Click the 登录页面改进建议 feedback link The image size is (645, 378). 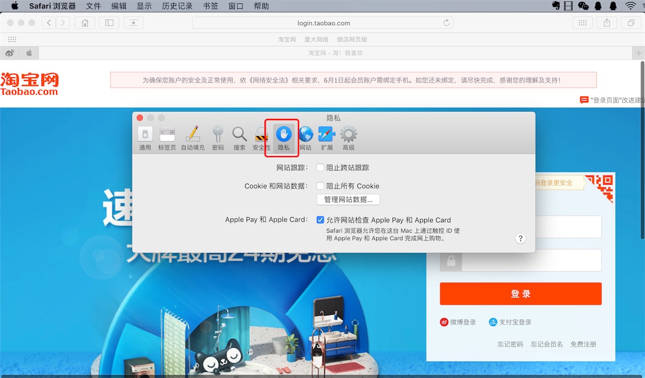coord(612,100)
